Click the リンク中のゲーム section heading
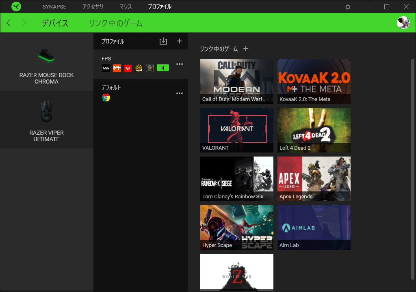The width and height of the screenshot is (416, 292). (x=219, y=49)
